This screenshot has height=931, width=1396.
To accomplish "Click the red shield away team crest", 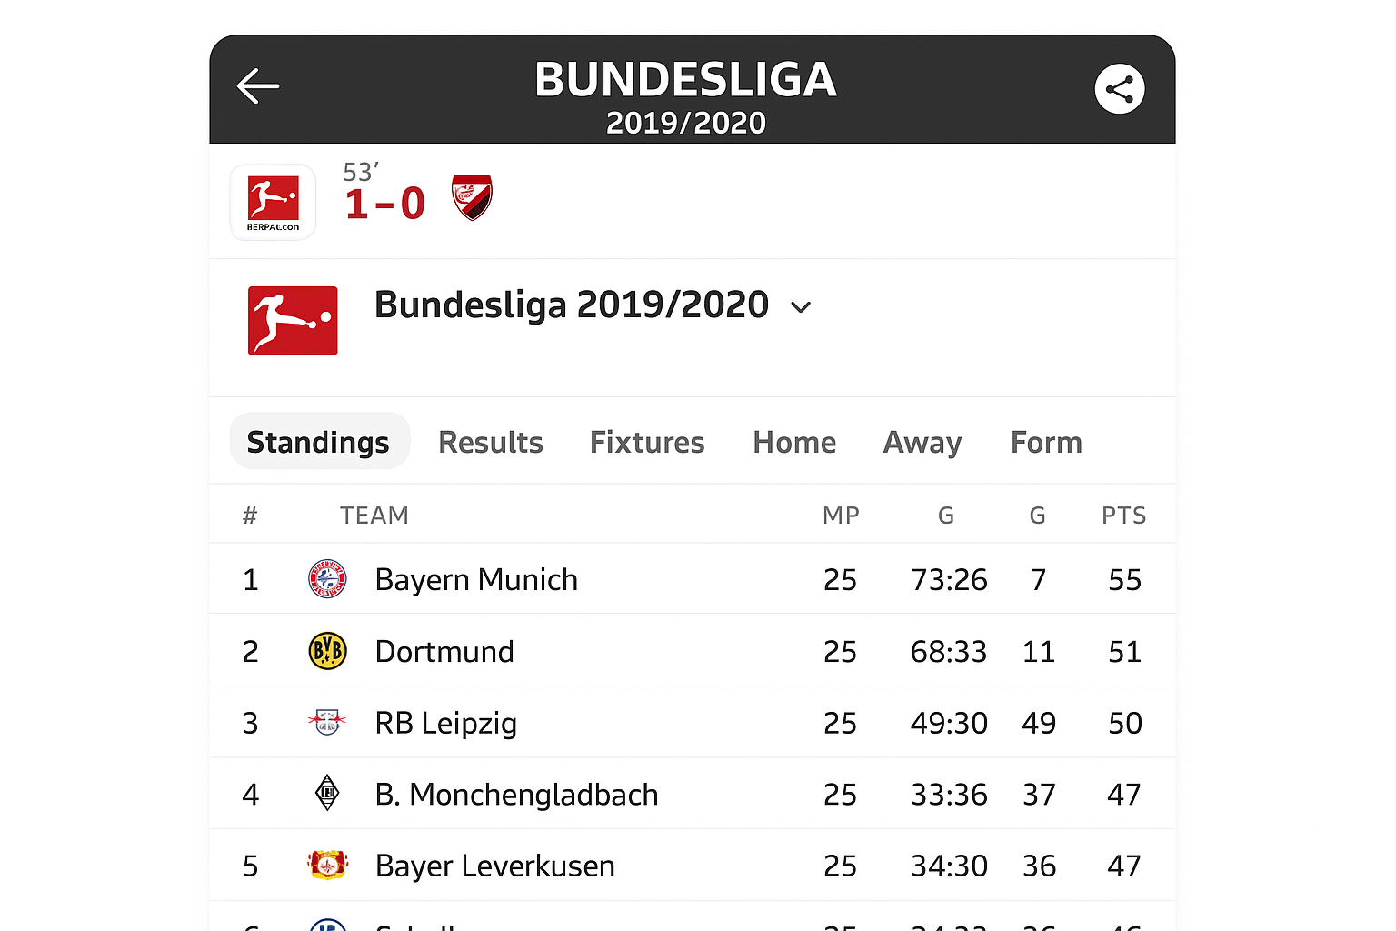I will click(x=472, y=197).
